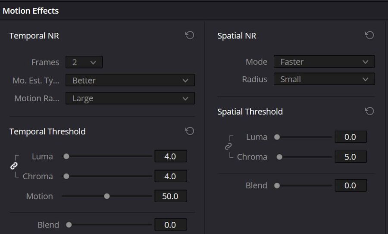The width and height of the screenshot is (388, 234).
Task: Click the Spatial Blend value field
Action: click(x=350, y=185)
